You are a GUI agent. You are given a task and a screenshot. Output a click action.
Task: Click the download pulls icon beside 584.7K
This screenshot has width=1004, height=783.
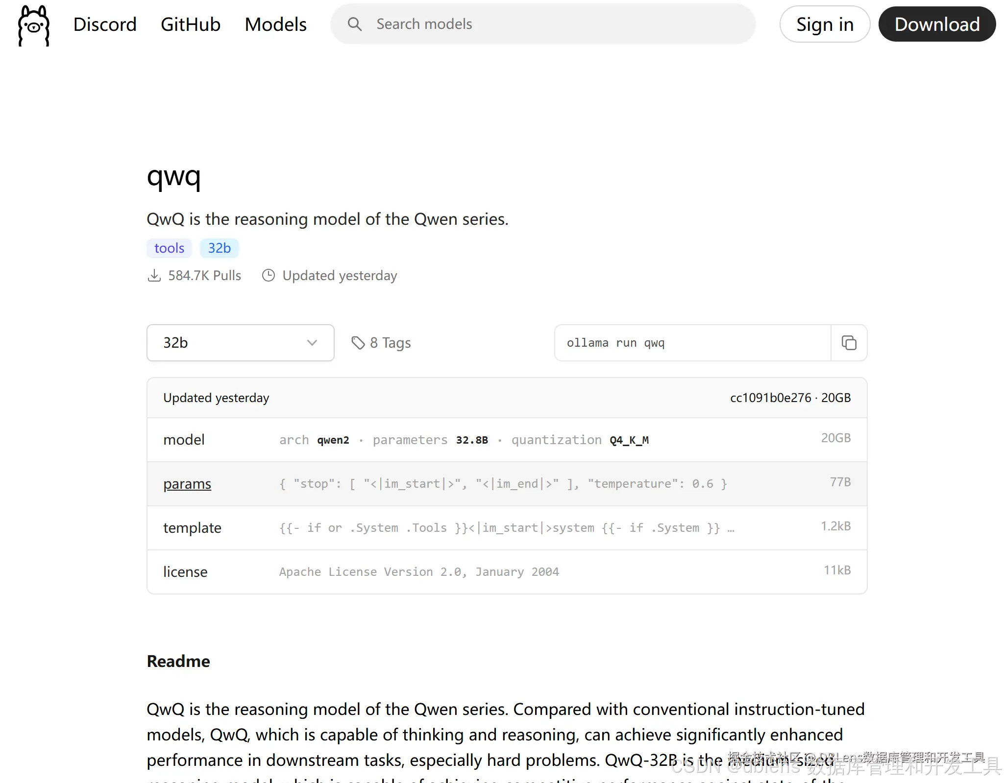click(154, 275)
